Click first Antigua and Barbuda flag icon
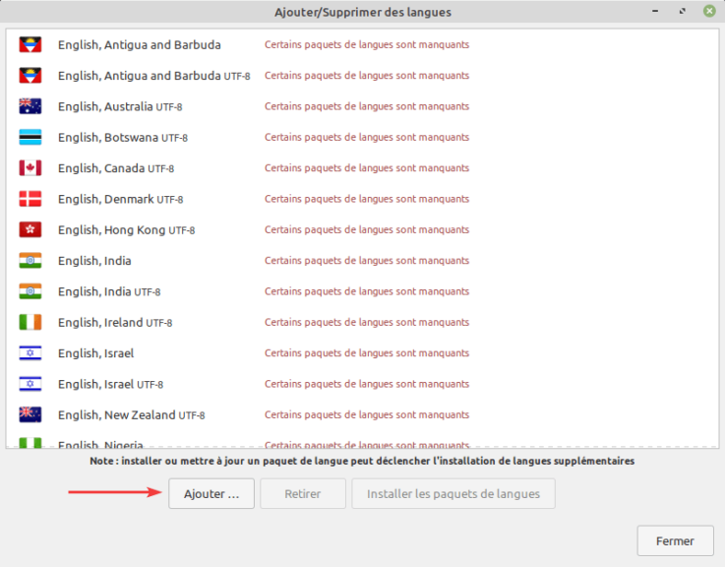Screen dimensions: 725x567 pyautogui.click(x=30, y=45)
